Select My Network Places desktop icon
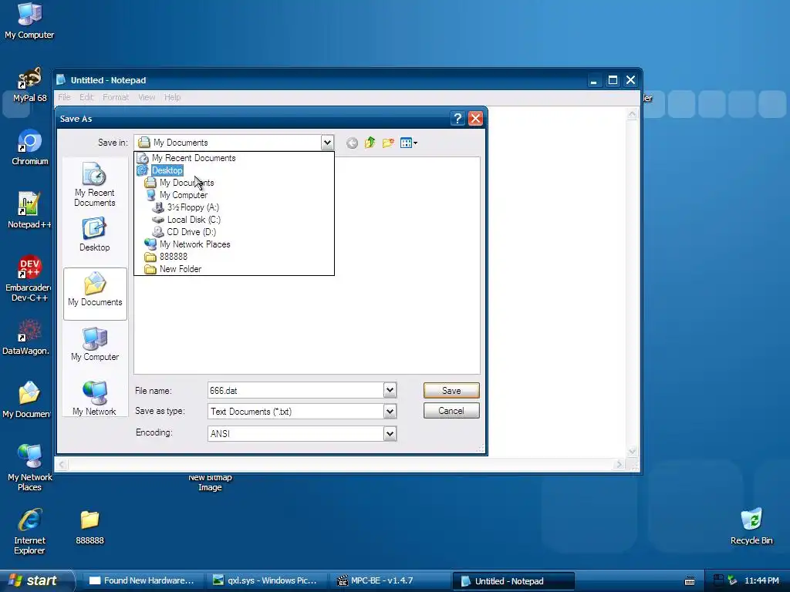790x592 pixels. [30, 467]
